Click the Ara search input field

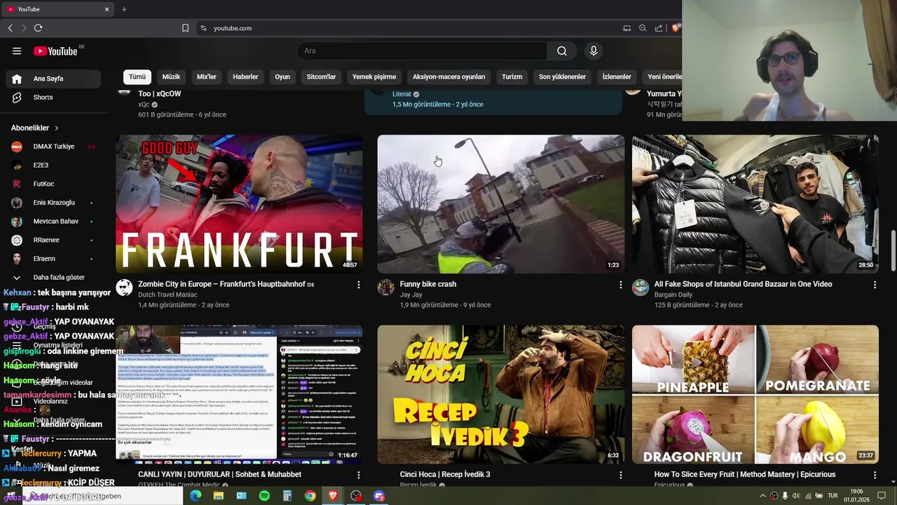coord(423,50)
